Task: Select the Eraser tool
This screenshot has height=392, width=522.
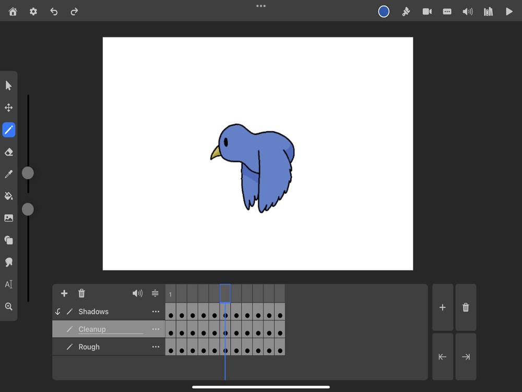Action: pyautogui.click(x=9, y=152)
